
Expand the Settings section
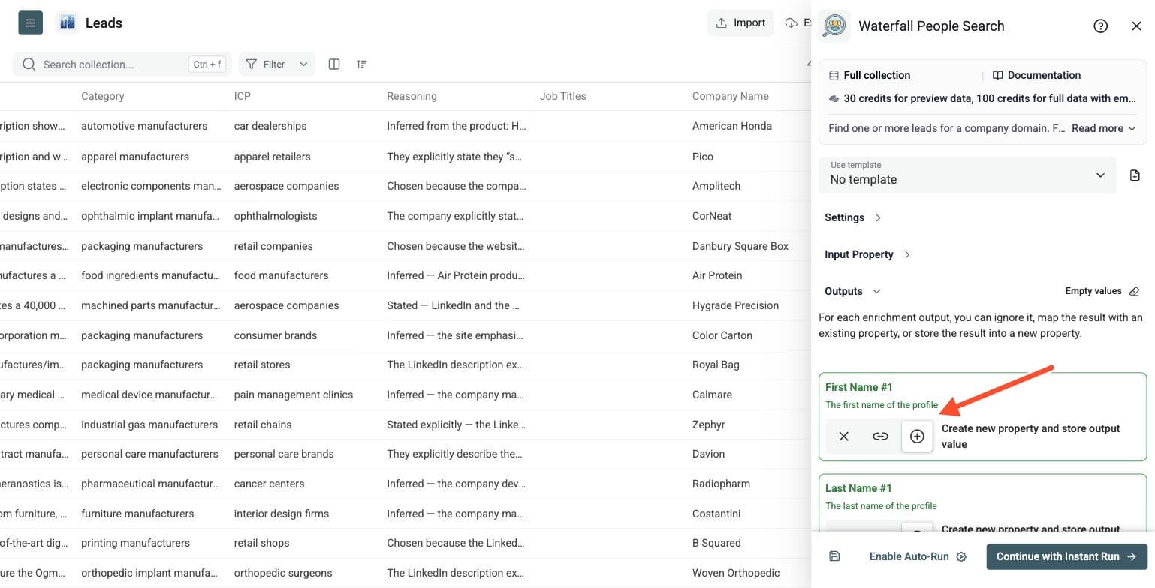(x=853, y=217)
